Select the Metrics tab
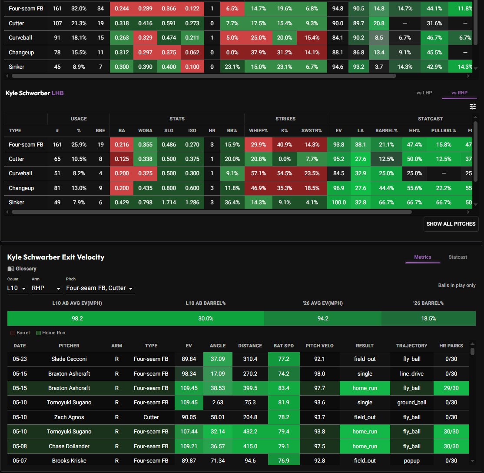 (423, 257)
